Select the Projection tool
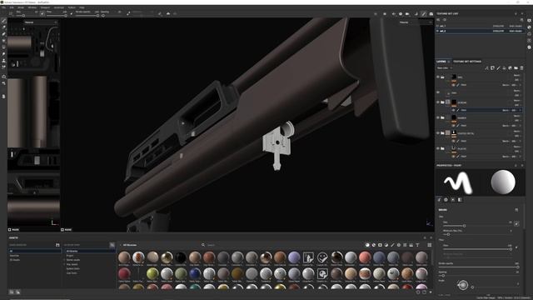533x300 pixels. (3, 34)
